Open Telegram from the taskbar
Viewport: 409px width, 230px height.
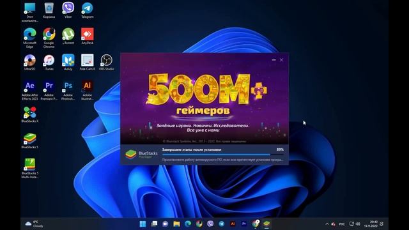[x=222, y=224]
